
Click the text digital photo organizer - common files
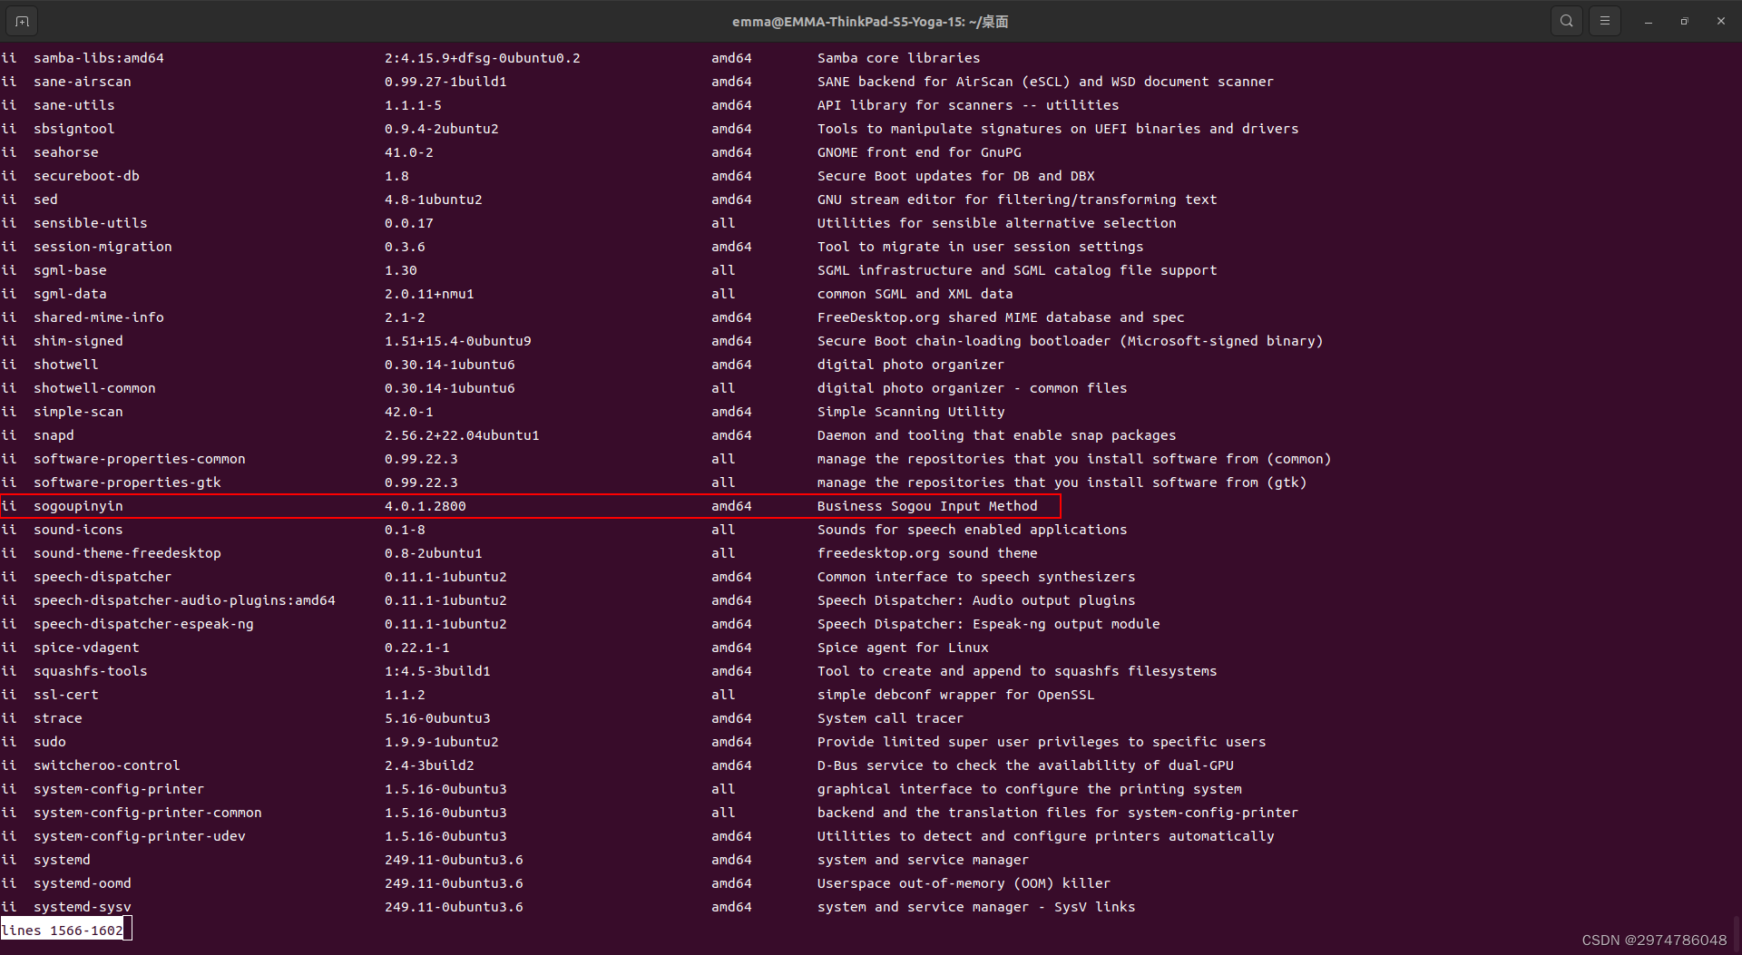click(972, 388)
